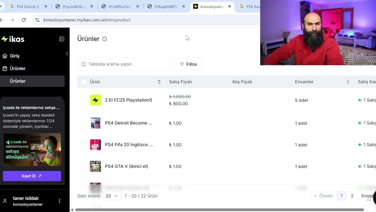Viewport: 376px width, 212px height.
Task: Click the search magnifier icon
Action: 83,64
